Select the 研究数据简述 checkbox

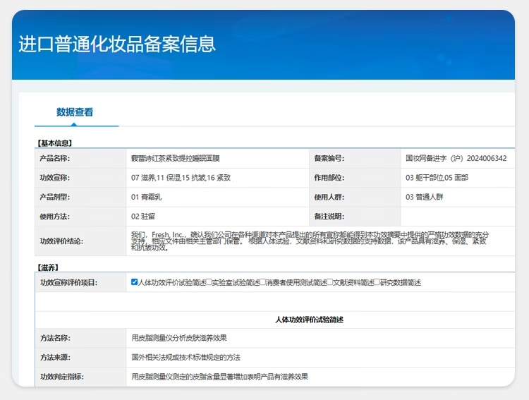pos(377,282)
